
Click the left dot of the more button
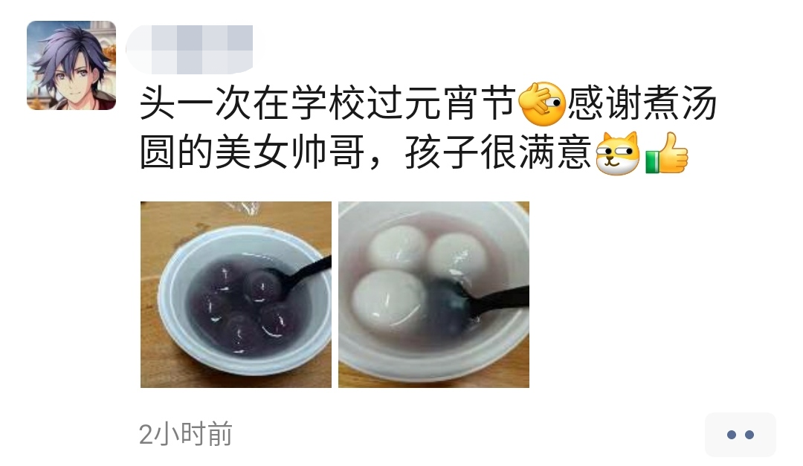[732, 435]
